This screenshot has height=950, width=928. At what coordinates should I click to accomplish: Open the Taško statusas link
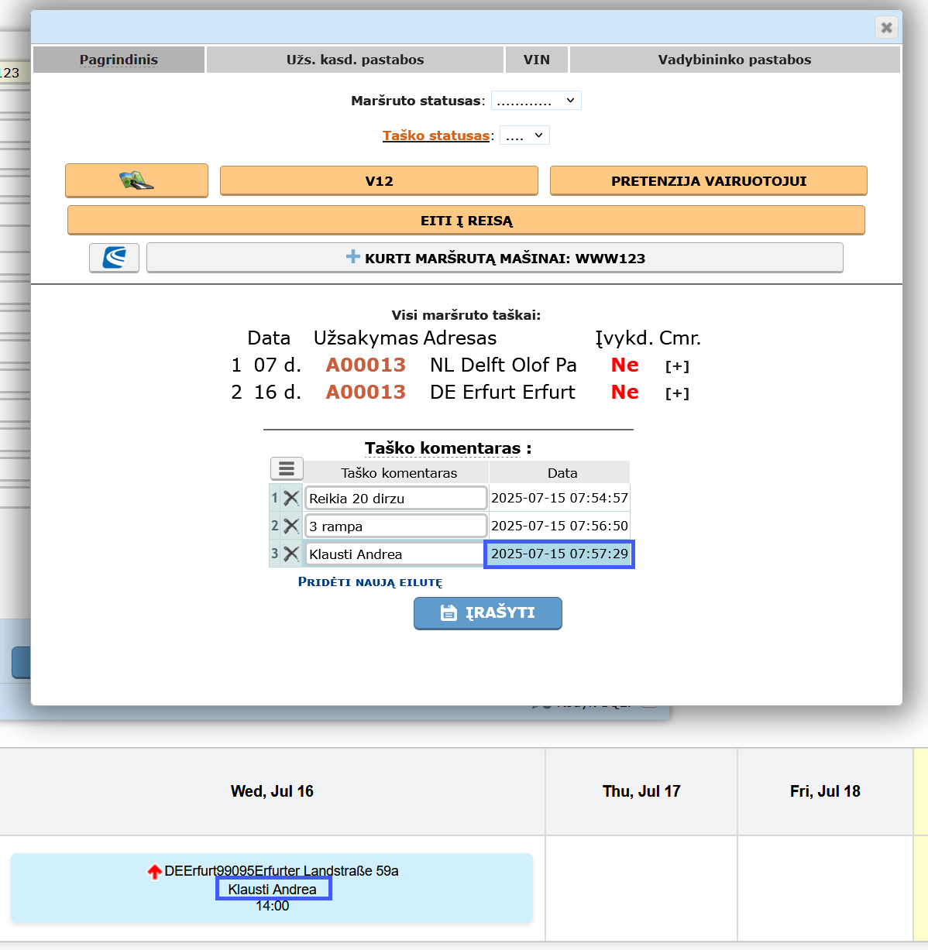click(x=436, y=135)
